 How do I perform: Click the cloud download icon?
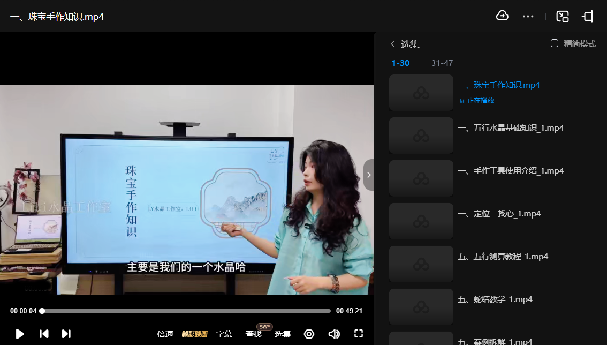coord(502,16)
